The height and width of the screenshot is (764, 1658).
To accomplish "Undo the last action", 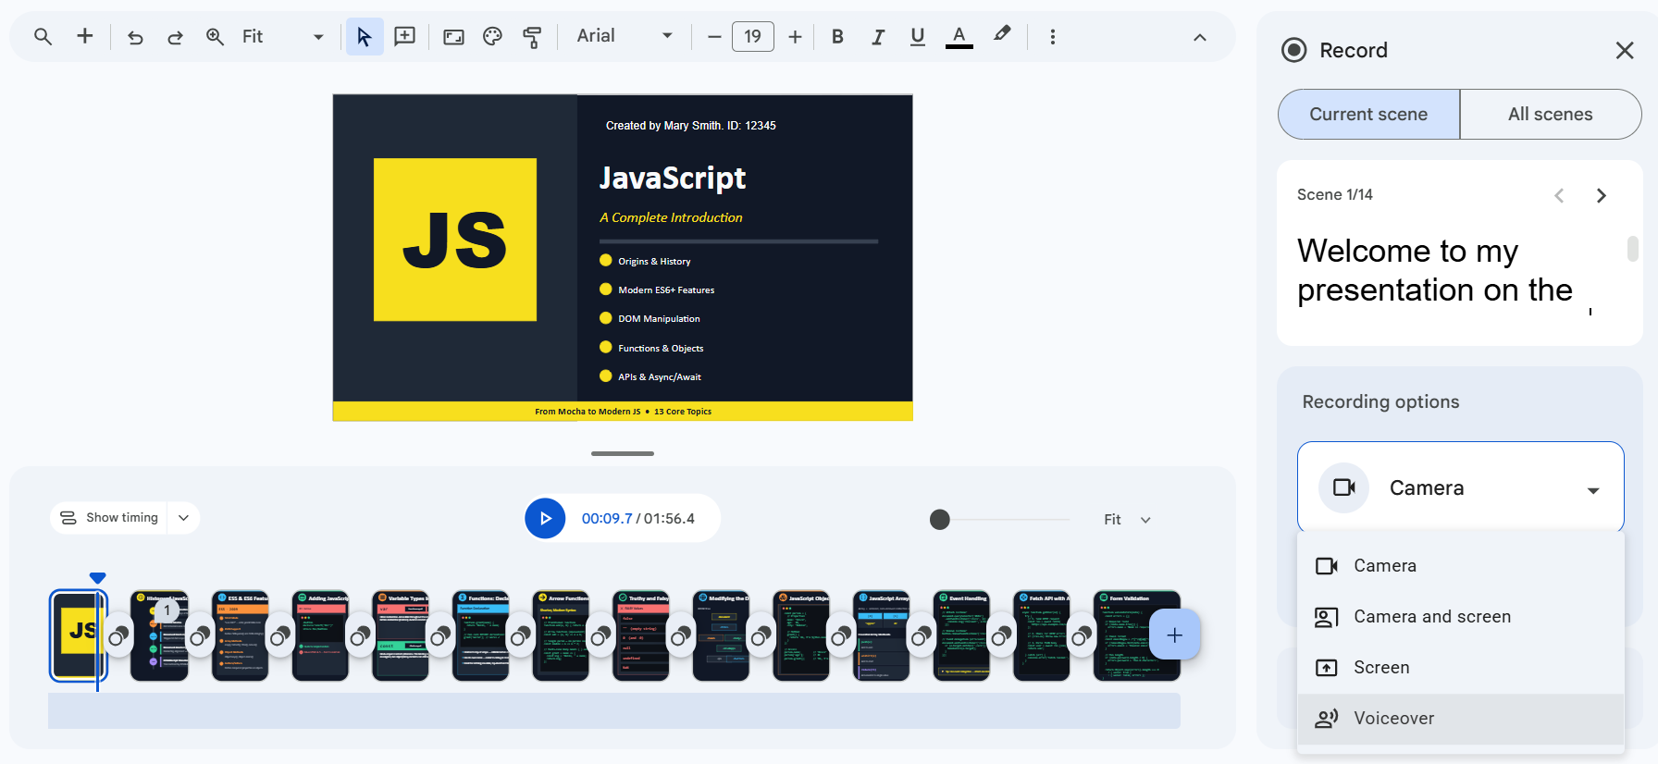I will (x=135, y=37).
